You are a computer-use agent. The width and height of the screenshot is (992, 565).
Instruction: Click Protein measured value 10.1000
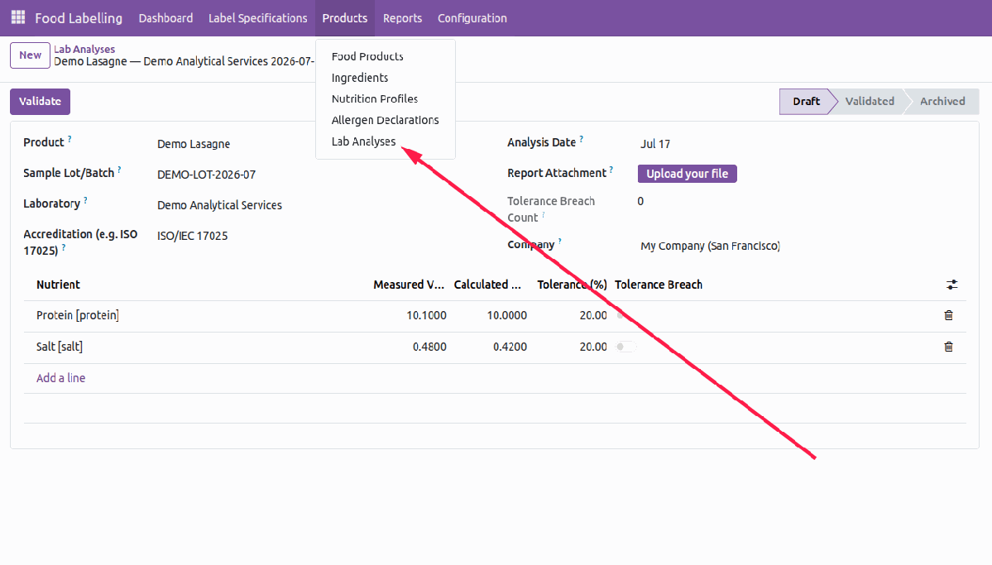tap(426, 315)
